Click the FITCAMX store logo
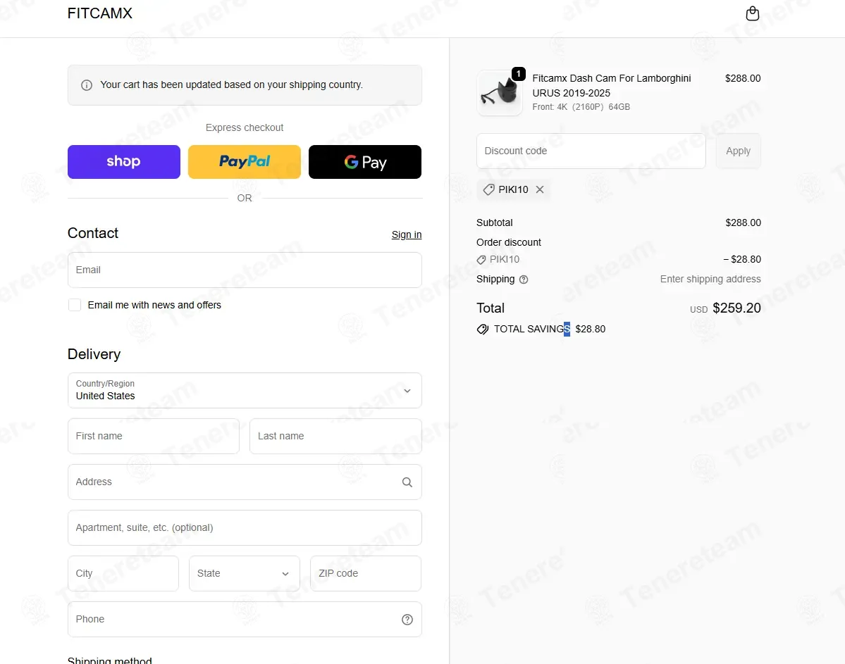This screenshot has width=845, height=664. (100, 13)
